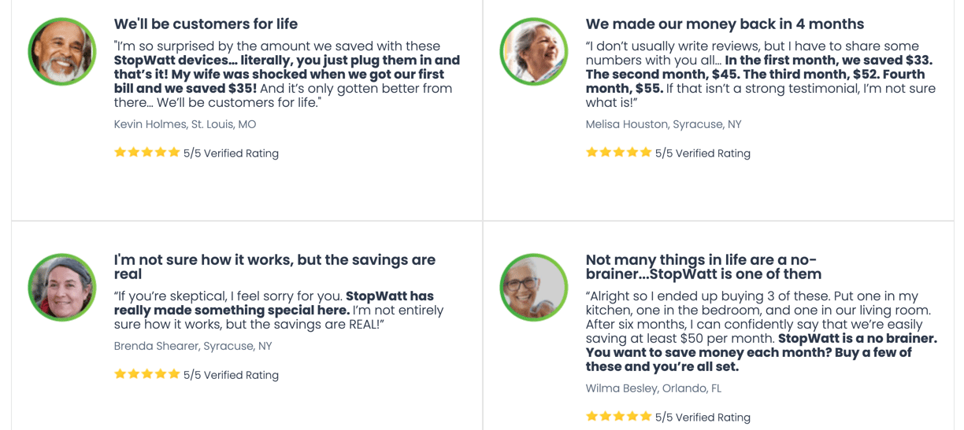Click the star rating under Wilma Besley

pyautogui.click(x=619, y=417)
